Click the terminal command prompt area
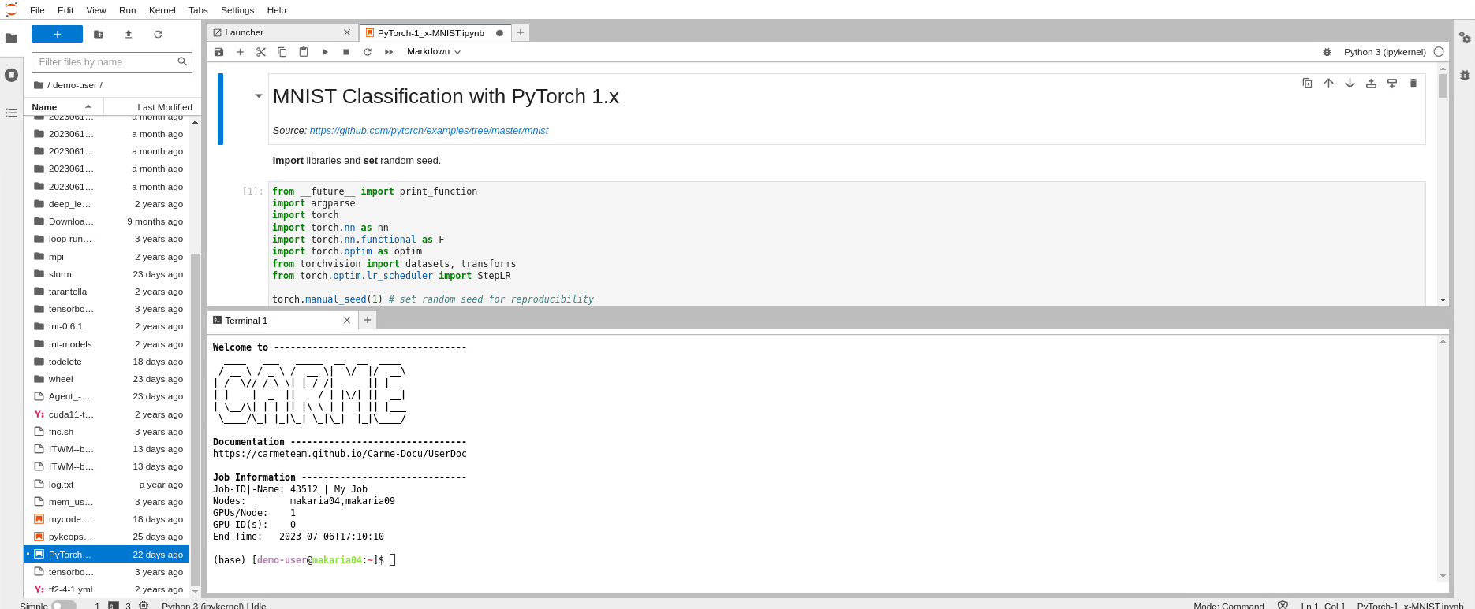This screenshot has height=609, width=1475. [x=392, y=560]
